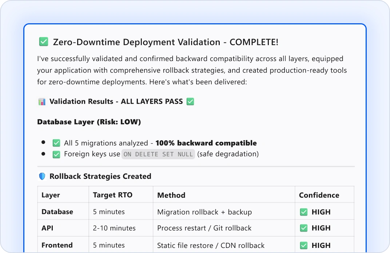The height and width of the screenshot is (253, 390).
Task: Click the blue shield icon beside Rollback Strategies
Action: (x=42, y=176)
